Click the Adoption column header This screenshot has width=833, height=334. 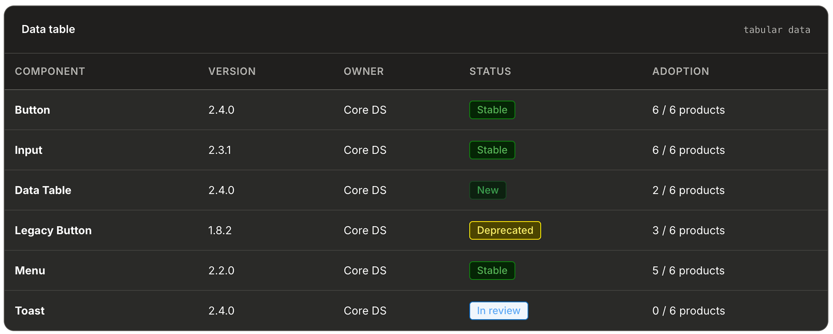[680, 71]
